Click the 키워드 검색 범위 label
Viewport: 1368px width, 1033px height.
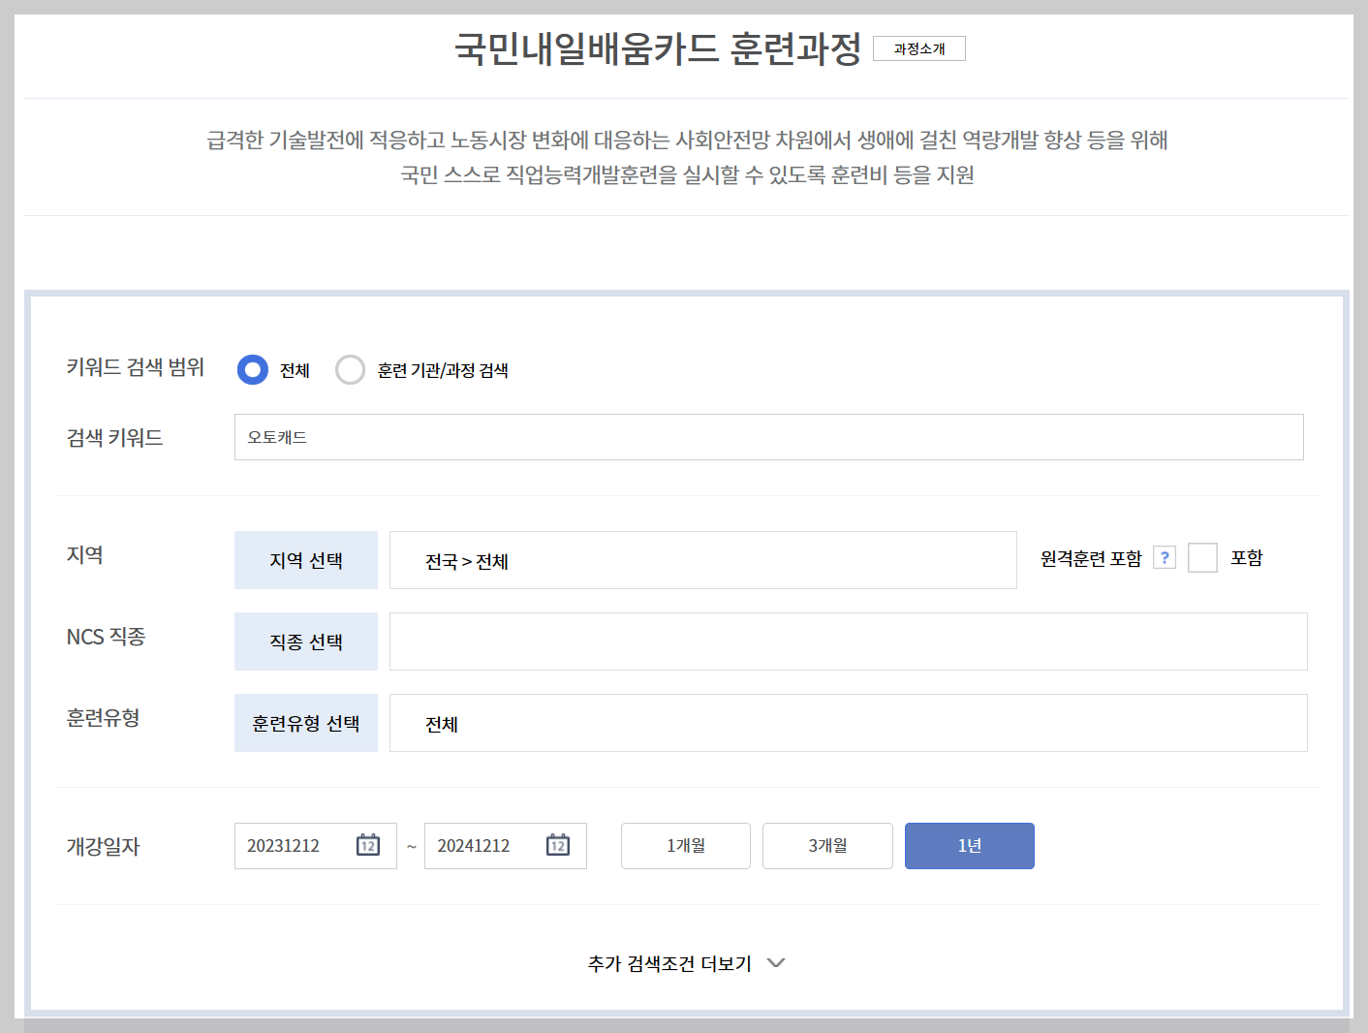click(136, 367)
